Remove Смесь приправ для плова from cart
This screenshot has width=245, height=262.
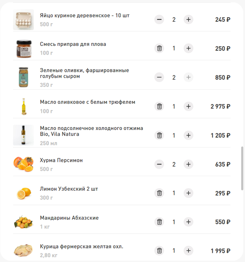click(159, 48)
